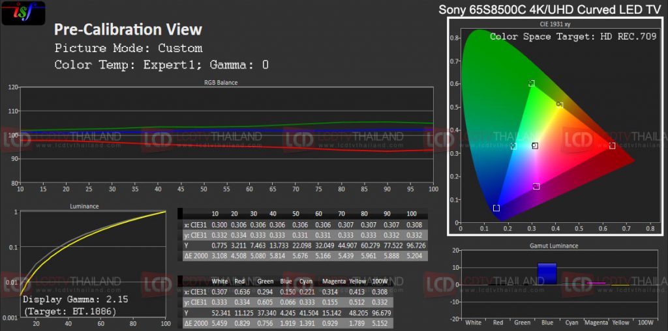
Task: Click the 'Color Temp: Expert1; Gamma: 0' text
Action: [x=162, y=65]
